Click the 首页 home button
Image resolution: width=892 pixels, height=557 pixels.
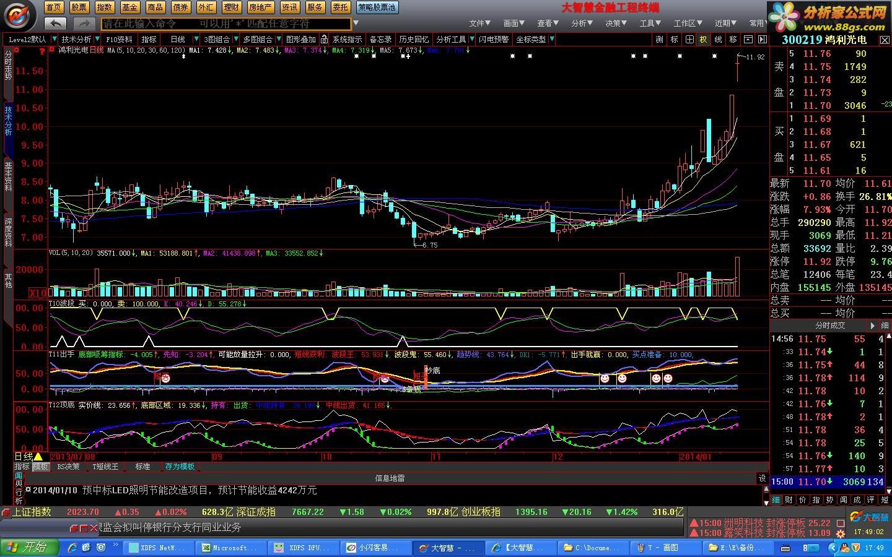[54, 7]
